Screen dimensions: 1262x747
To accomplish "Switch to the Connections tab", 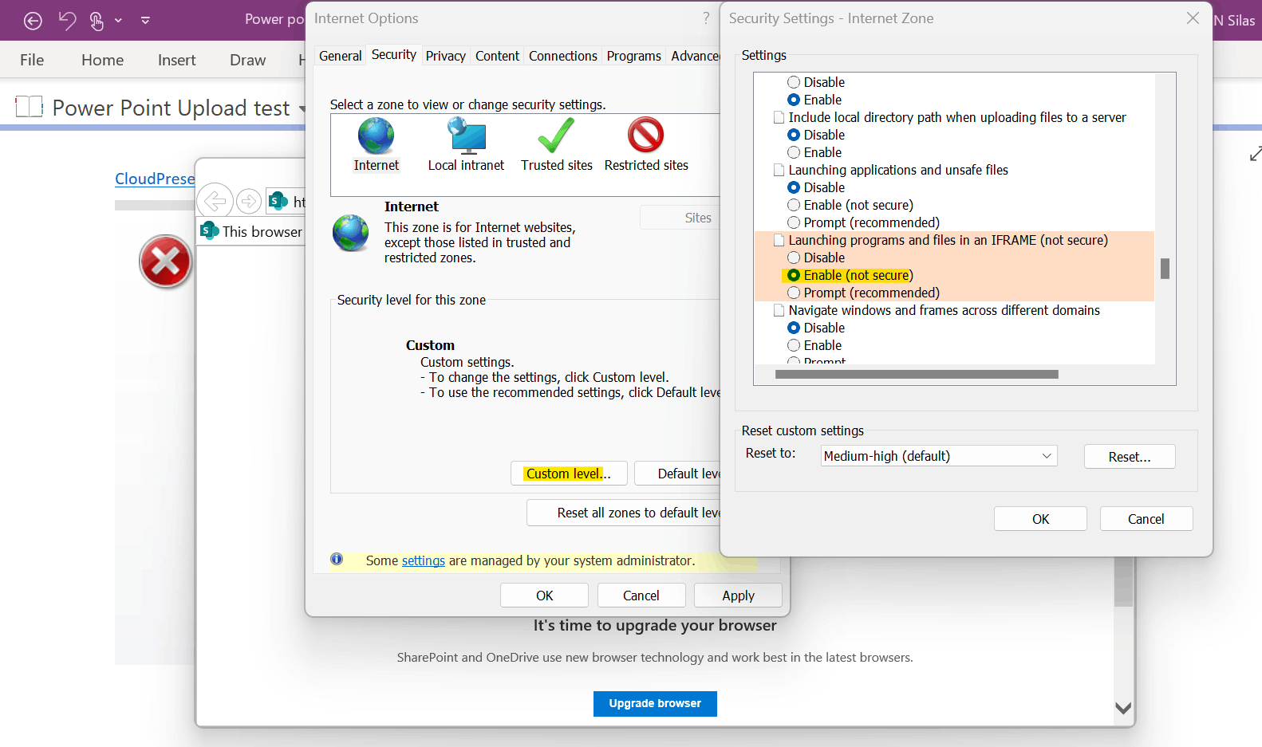I will click(x=562, y=56).
